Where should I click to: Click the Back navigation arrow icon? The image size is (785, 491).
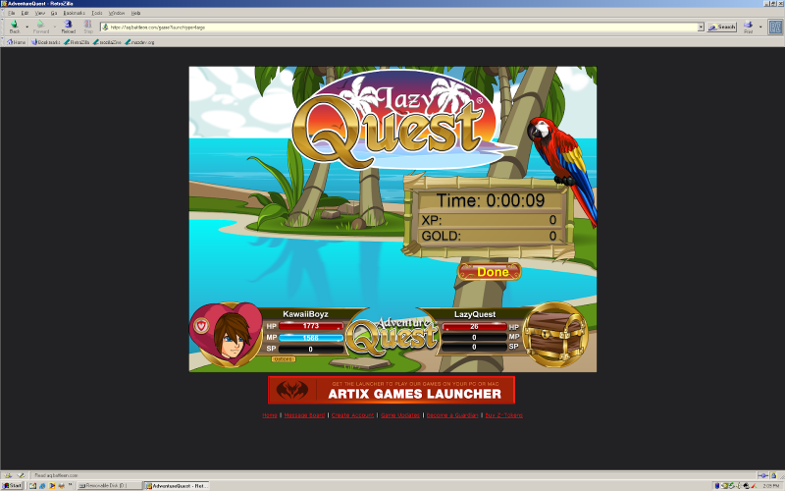[x=14, y=24]
